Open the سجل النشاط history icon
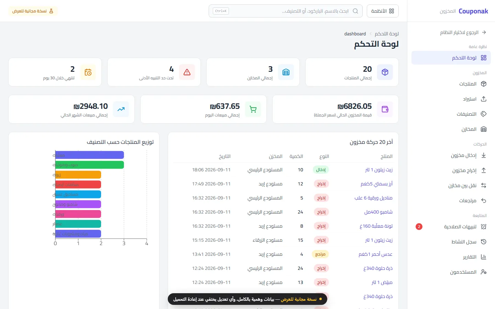The width and height of the screenshot is (495, 309). [x=484, y=242]
